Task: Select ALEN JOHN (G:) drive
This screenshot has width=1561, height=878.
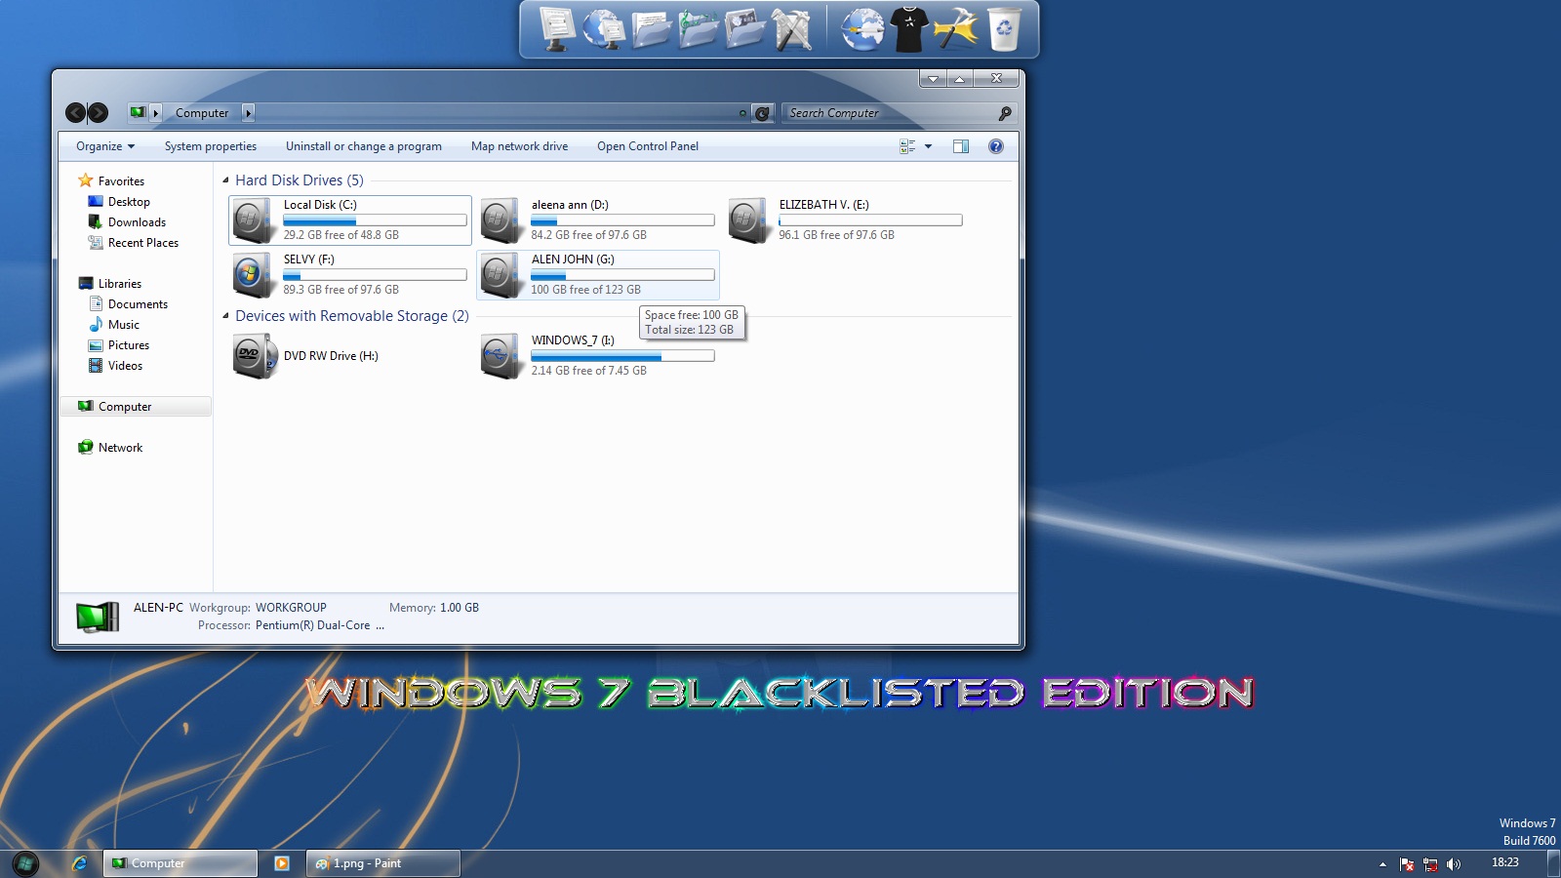Action: (598, 274)
